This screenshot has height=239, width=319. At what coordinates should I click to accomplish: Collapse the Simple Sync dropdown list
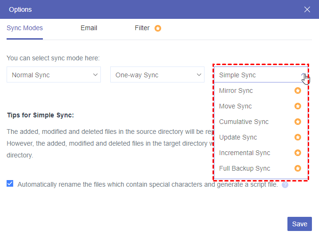click(261, 75)
